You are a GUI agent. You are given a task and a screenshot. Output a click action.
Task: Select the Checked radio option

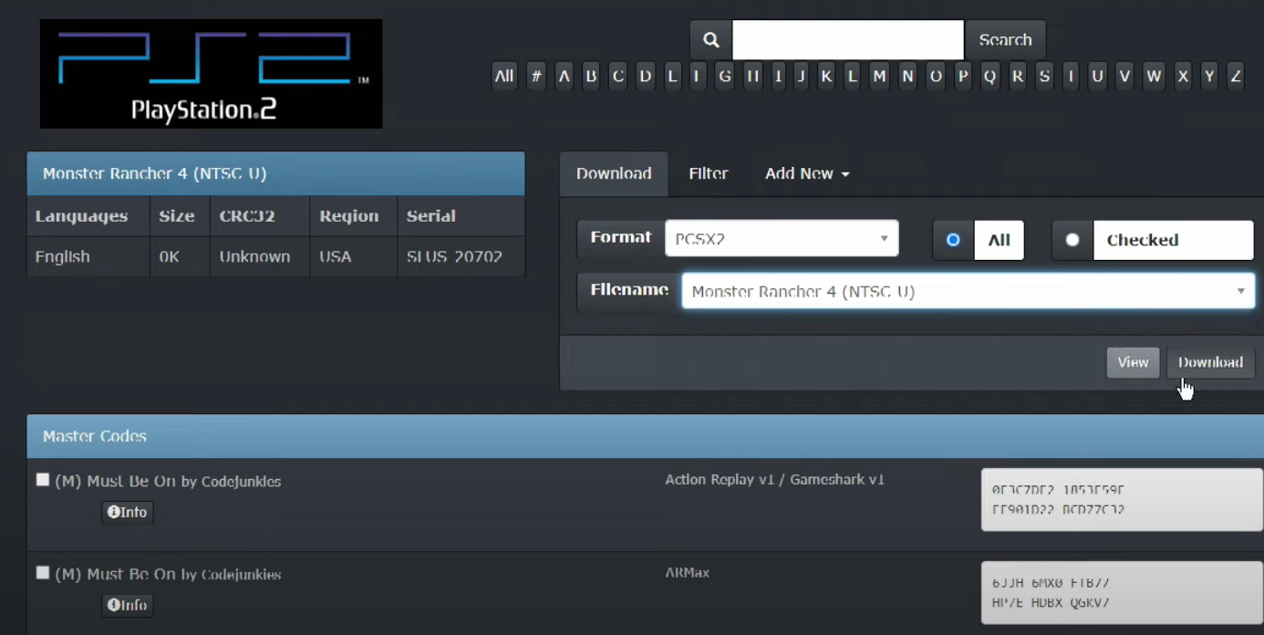coord(1072,240)
